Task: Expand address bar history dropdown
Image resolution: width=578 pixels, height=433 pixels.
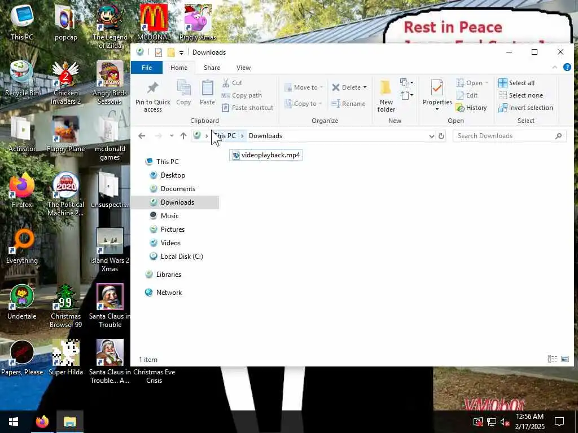Action: 432,136
